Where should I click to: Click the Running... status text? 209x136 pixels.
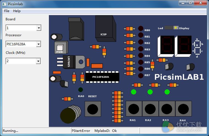point(10,131)
